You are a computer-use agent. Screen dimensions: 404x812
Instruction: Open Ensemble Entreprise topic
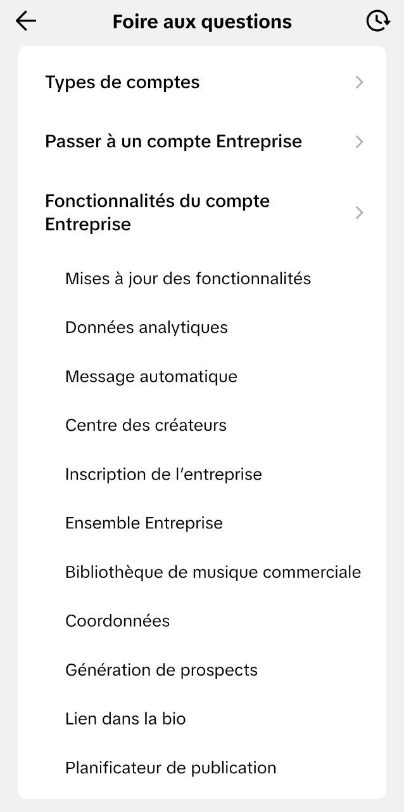pos(144,523)
